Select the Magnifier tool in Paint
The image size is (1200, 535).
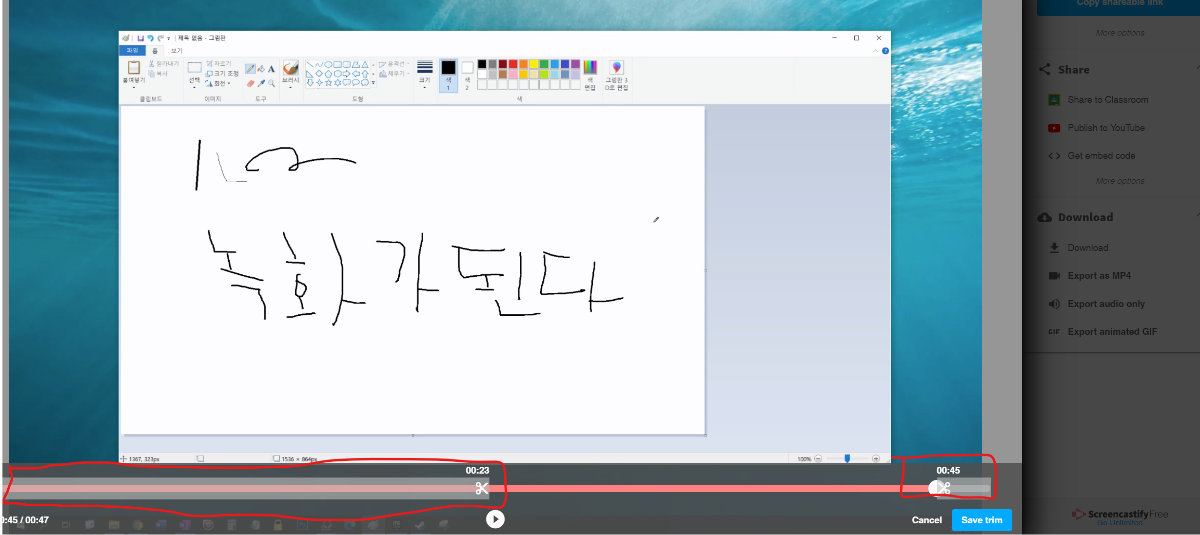(272, 83)
